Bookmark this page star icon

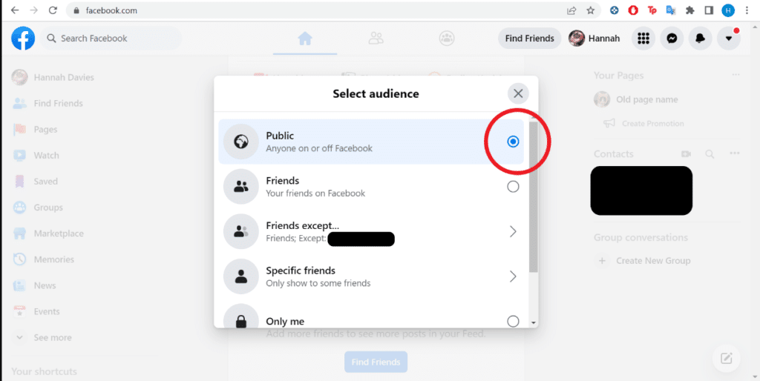[x=590, y=10]
